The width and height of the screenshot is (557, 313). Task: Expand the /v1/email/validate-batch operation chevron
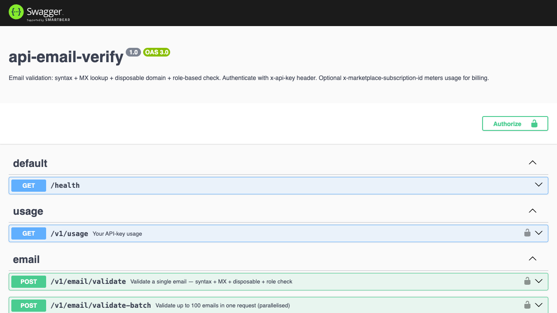click(x=539, y=305)
